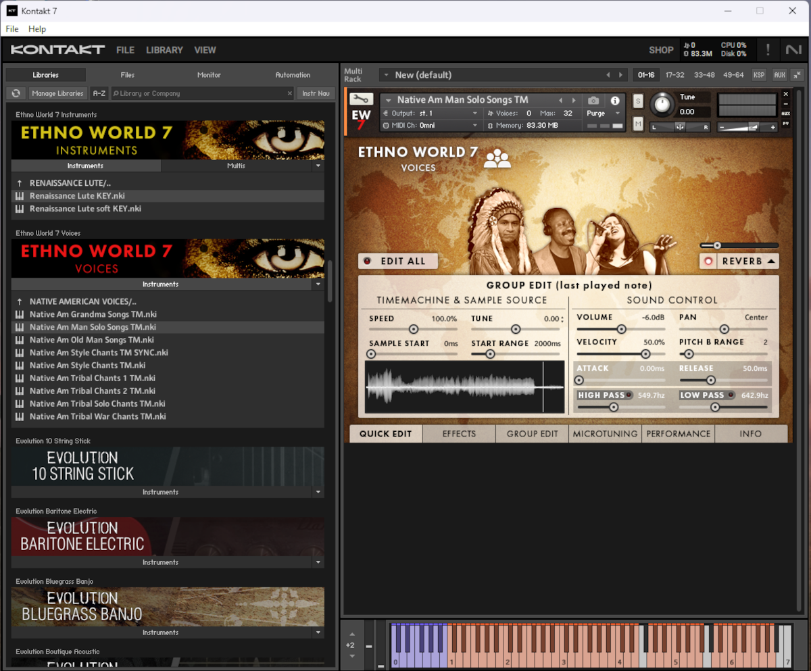The height and width of the screenshot is (671, 811).
Task: Click the master AUX button in rack header
Action: point(779,75)
